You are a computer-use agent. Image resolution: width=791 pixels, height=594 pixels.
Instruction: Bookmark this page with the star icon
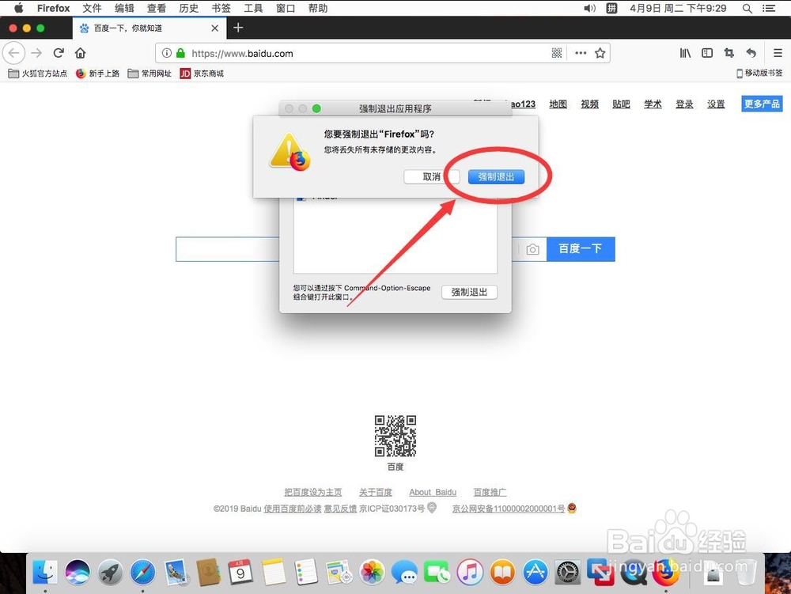(x=600, y=53)
